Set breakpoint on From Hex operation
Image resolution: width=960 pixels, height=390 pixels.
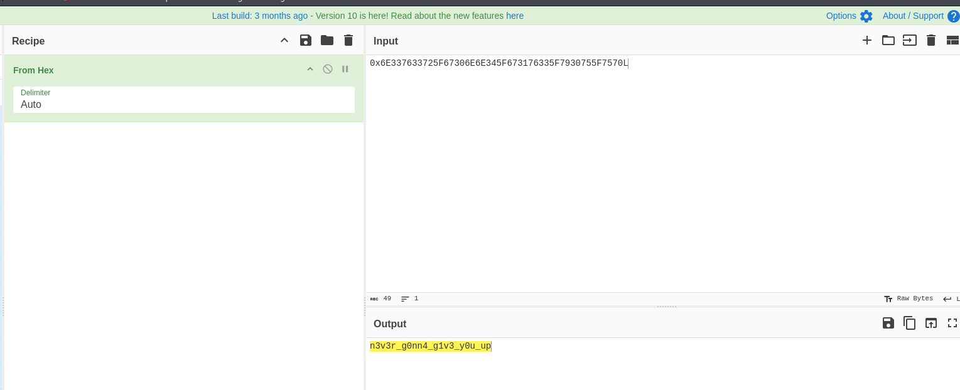coord(345,70)
